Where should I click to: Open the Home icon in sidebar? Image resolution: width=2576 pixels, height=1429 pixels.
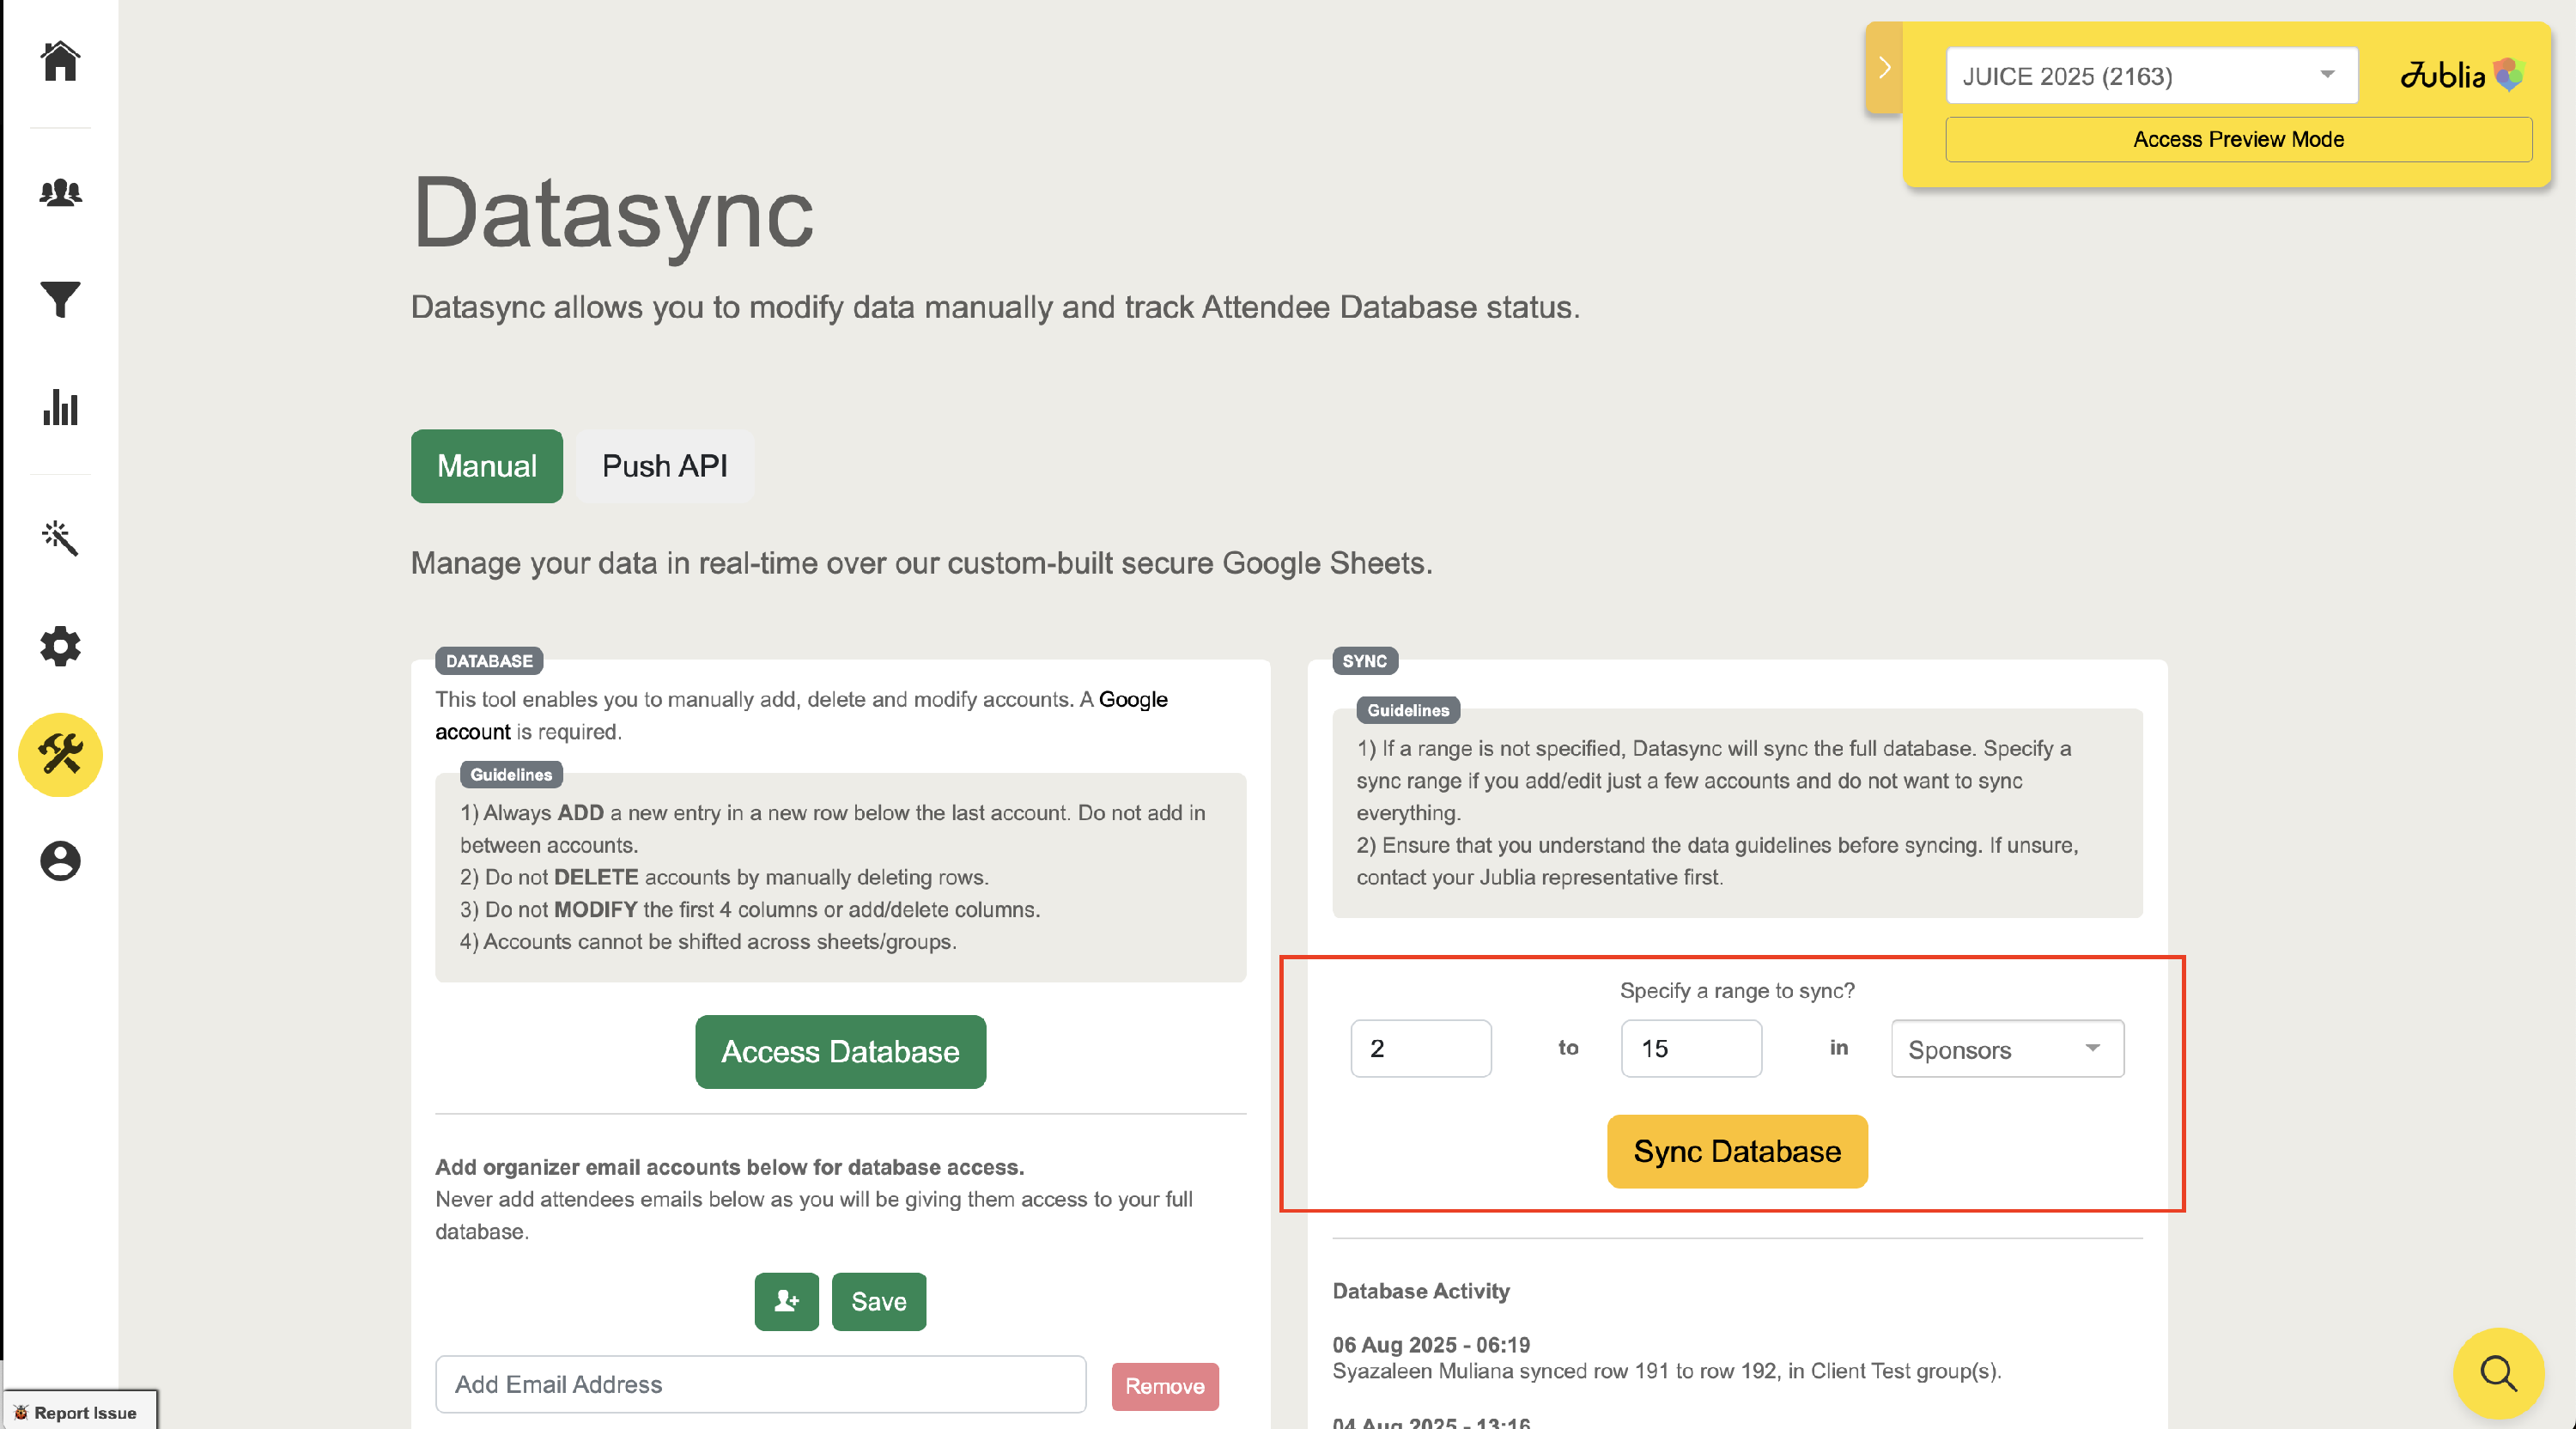click(60, 60)
